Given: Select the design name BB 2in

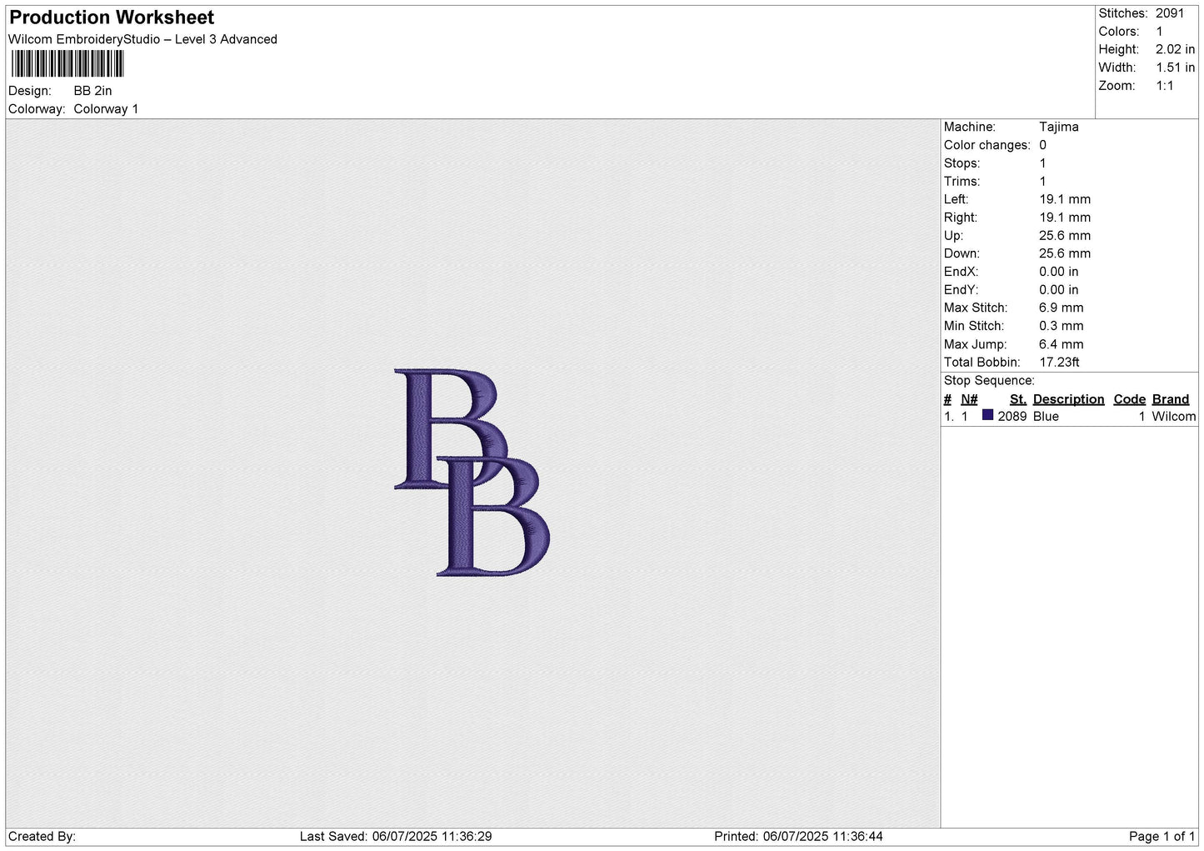Looking at the screenshot, I should click(92, 91).
